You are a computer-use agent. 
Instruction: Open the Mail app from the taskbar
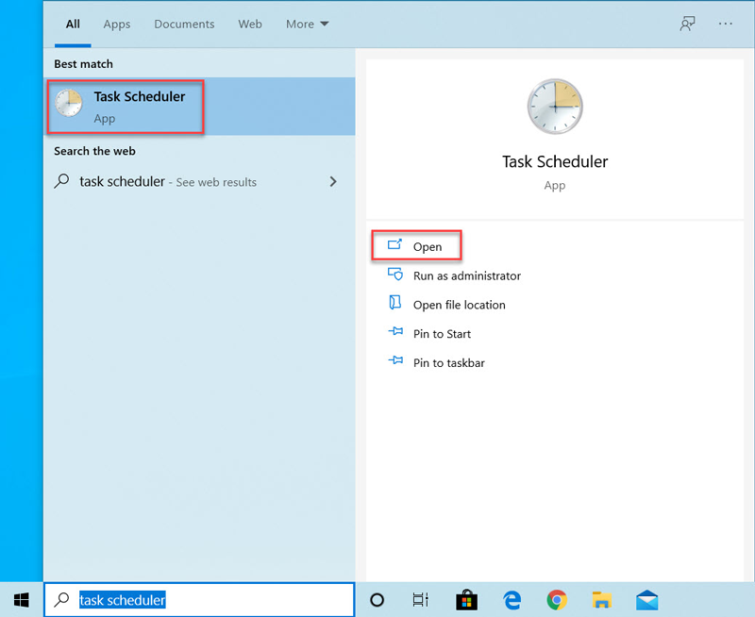click(646, 600)
